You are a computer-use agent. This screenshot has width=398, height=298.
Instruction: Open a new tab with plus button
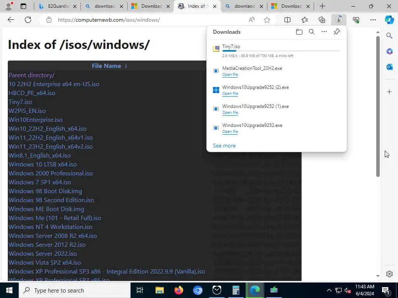tap(322, 6)
